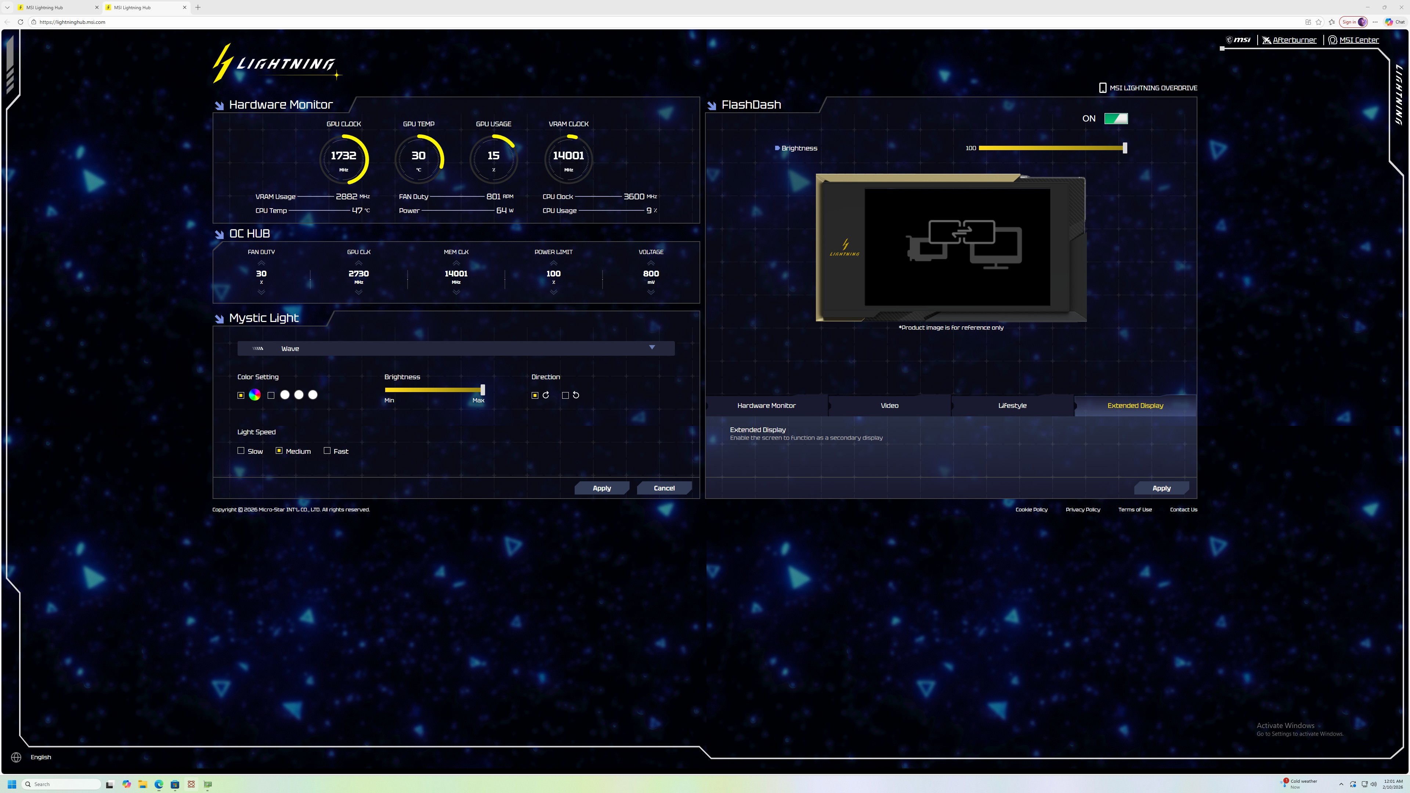The height and width of the screenshot is (793, 1410).
Task: Open Microsoft Edge in the taskbar
Action: [x=159, y=784]
